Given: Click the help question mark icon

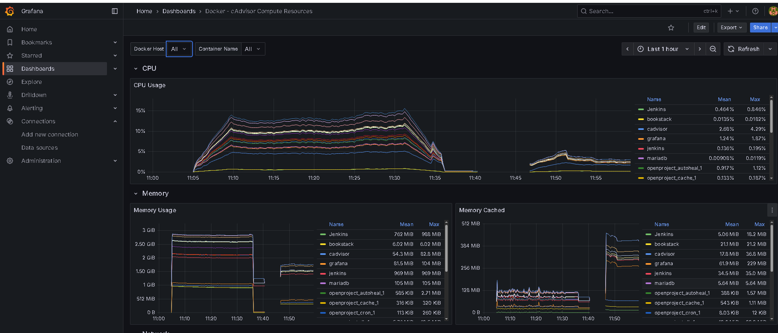Looking at the screenshot, I should coord(755,11).
